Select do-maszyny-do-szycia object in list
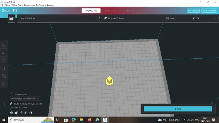Screen dimensions: 219x123 24,98
